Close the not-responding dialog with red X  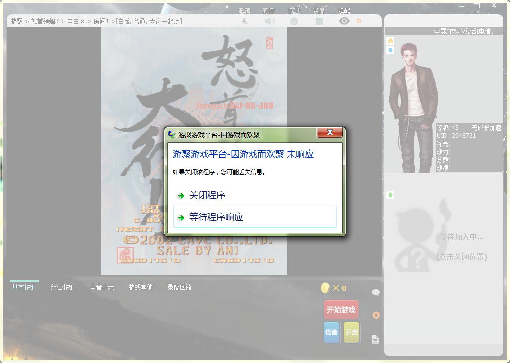click(330, 132)
